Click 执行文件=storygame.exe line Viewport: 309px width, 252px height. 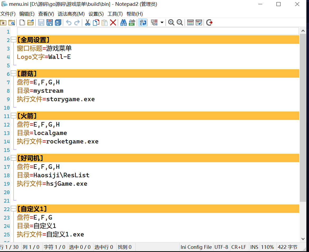pos(56,99)
